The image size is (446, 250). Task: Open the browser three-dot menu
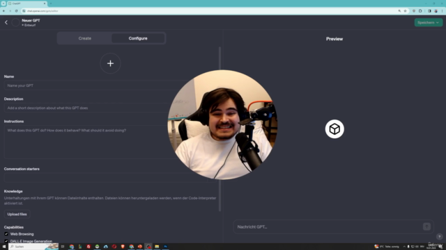442,11
